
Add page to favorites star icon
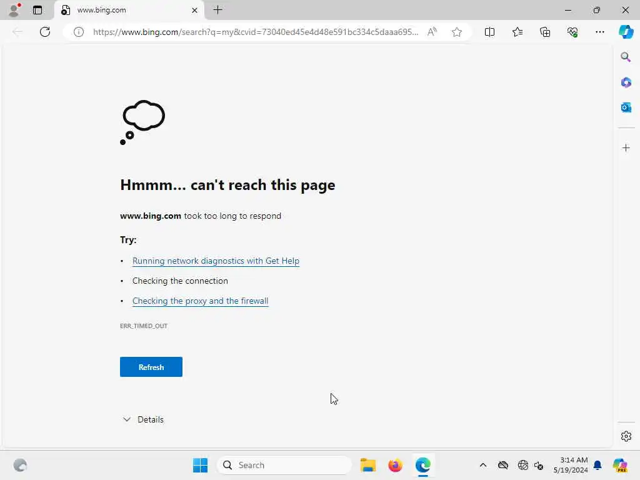457,32
